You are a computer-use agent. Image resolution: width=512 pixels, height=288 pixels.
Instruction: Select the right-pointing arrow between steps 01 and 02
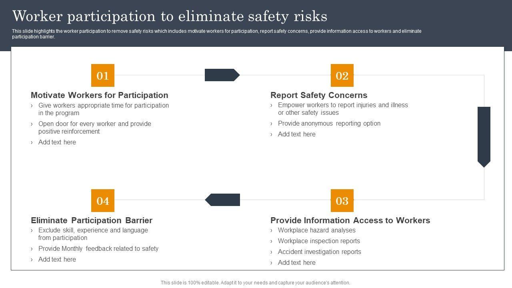(x=222, y=75)
